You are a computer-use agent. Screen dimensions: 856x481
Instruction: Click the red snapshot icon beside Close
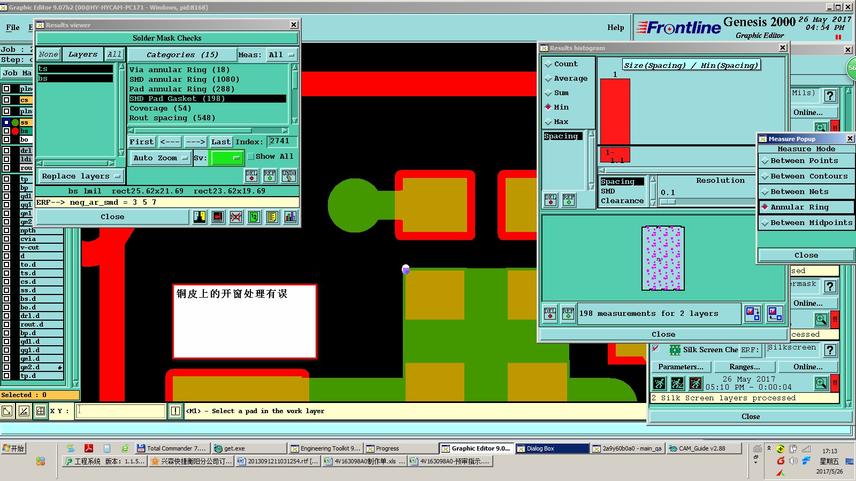coord(218,217)
